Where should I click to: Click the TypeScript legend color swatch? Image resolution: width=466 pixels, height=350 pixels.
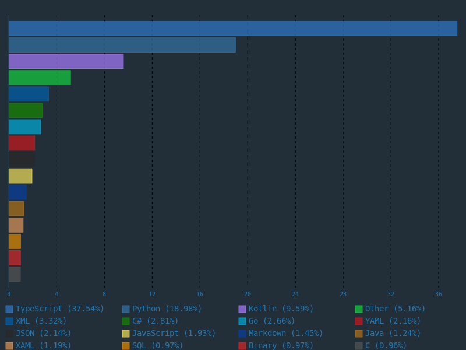point(9,309)
